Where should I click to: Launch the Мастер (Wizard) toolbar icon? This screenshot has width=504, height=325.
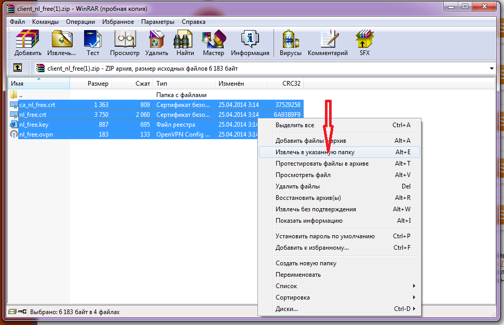point(214,39)
